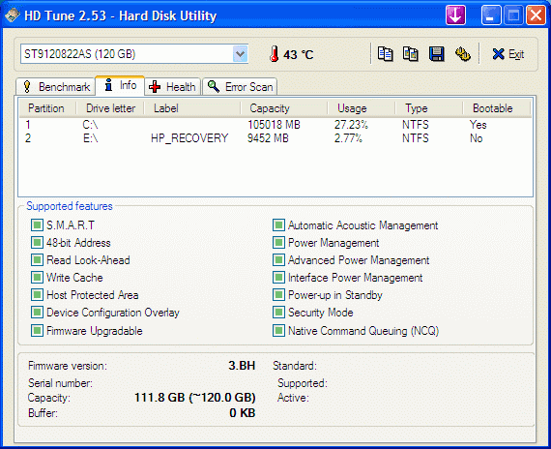Click the 27.23% usage value
Screen dimensions: 551x449
tap(351, 125)
